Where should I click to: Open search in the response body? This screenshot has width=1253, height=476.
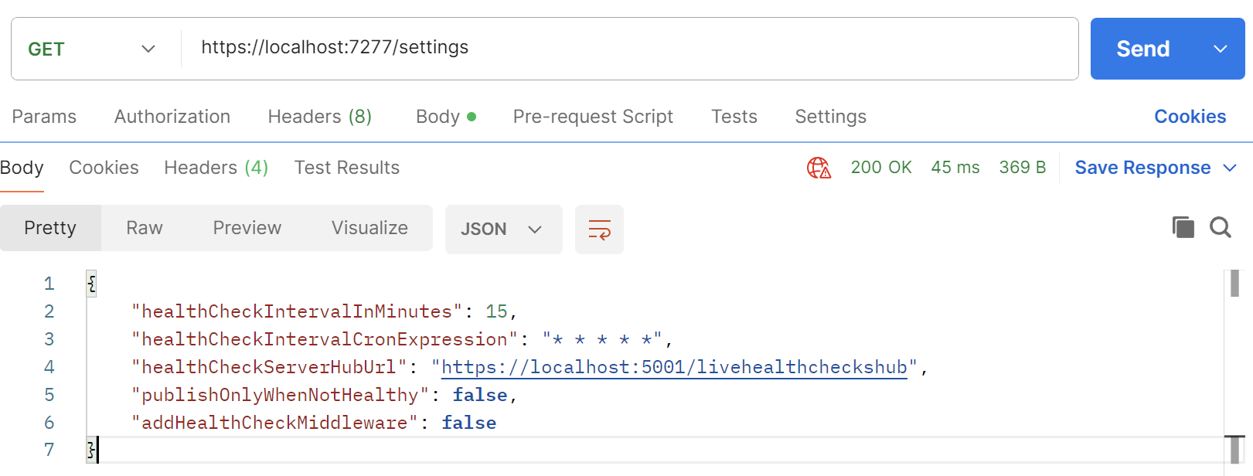[1221, 227]
